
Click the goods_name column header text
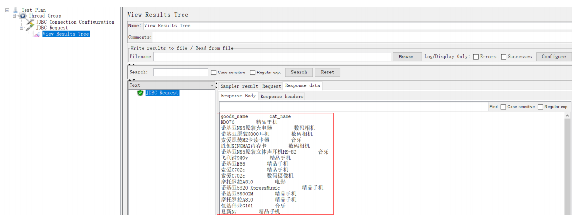234,116
